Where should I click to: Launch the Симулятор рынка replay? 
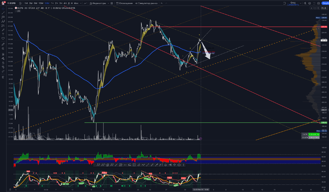click(x=146, y=3)
